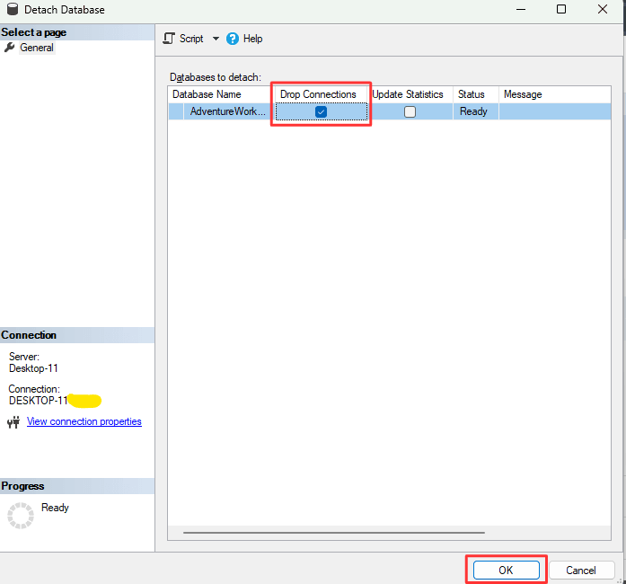
Task: Click the Message column header
Action: tap(523, 94)
